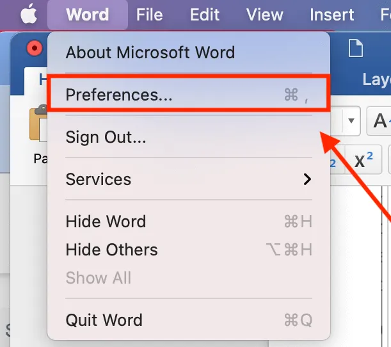Choose Sign Out... from the menu
Screen dimensions: 391x347
[x=189, y=137]
